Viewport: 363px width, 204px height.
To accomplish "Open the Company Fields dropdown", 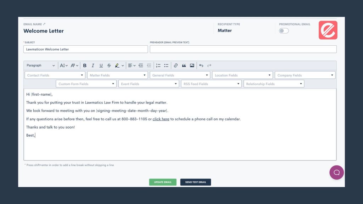I will pyautogui.click(x=305, y=75).
